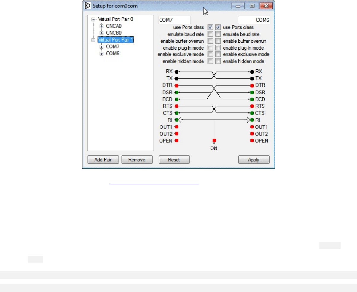Click the COM6 side TX pin marker

(x=252, y=79)
